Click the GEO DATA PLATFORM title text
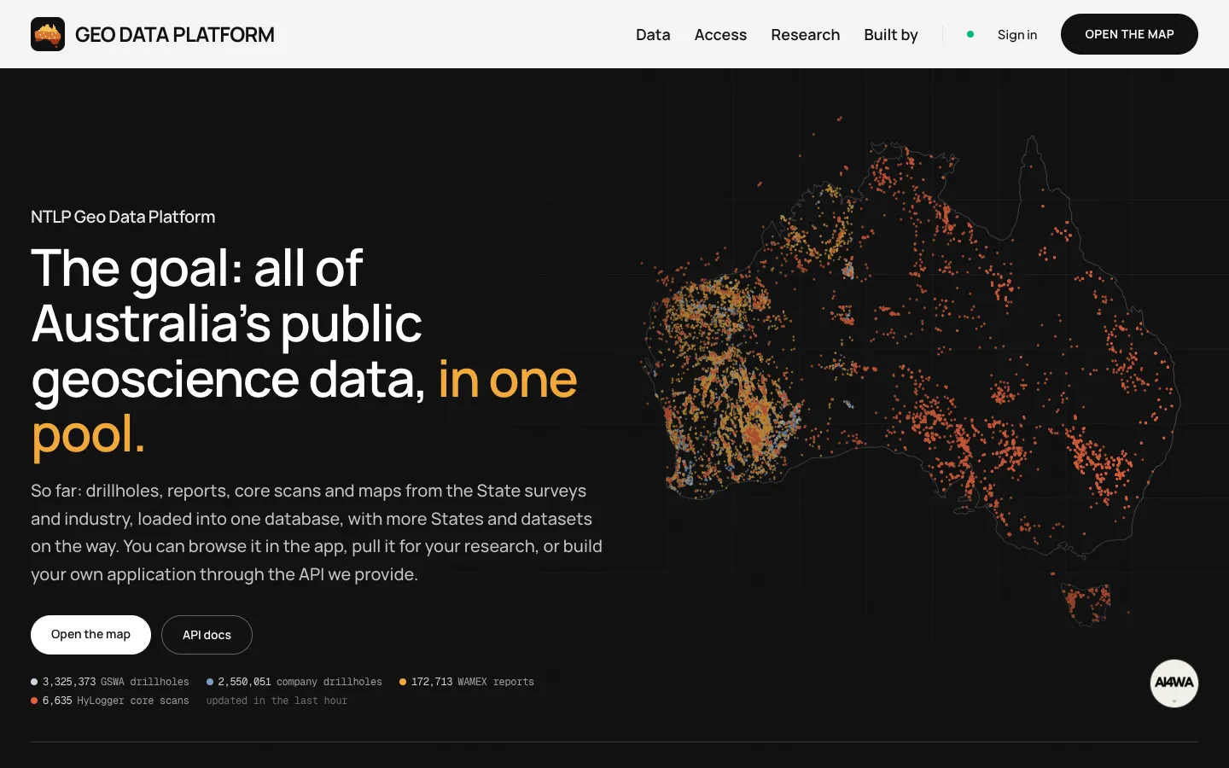Viewport: 1229px width, 768px height. [x=175, y=34]
